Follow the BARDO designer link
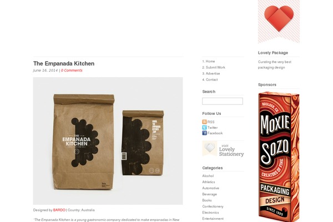 tap(59, 210)
